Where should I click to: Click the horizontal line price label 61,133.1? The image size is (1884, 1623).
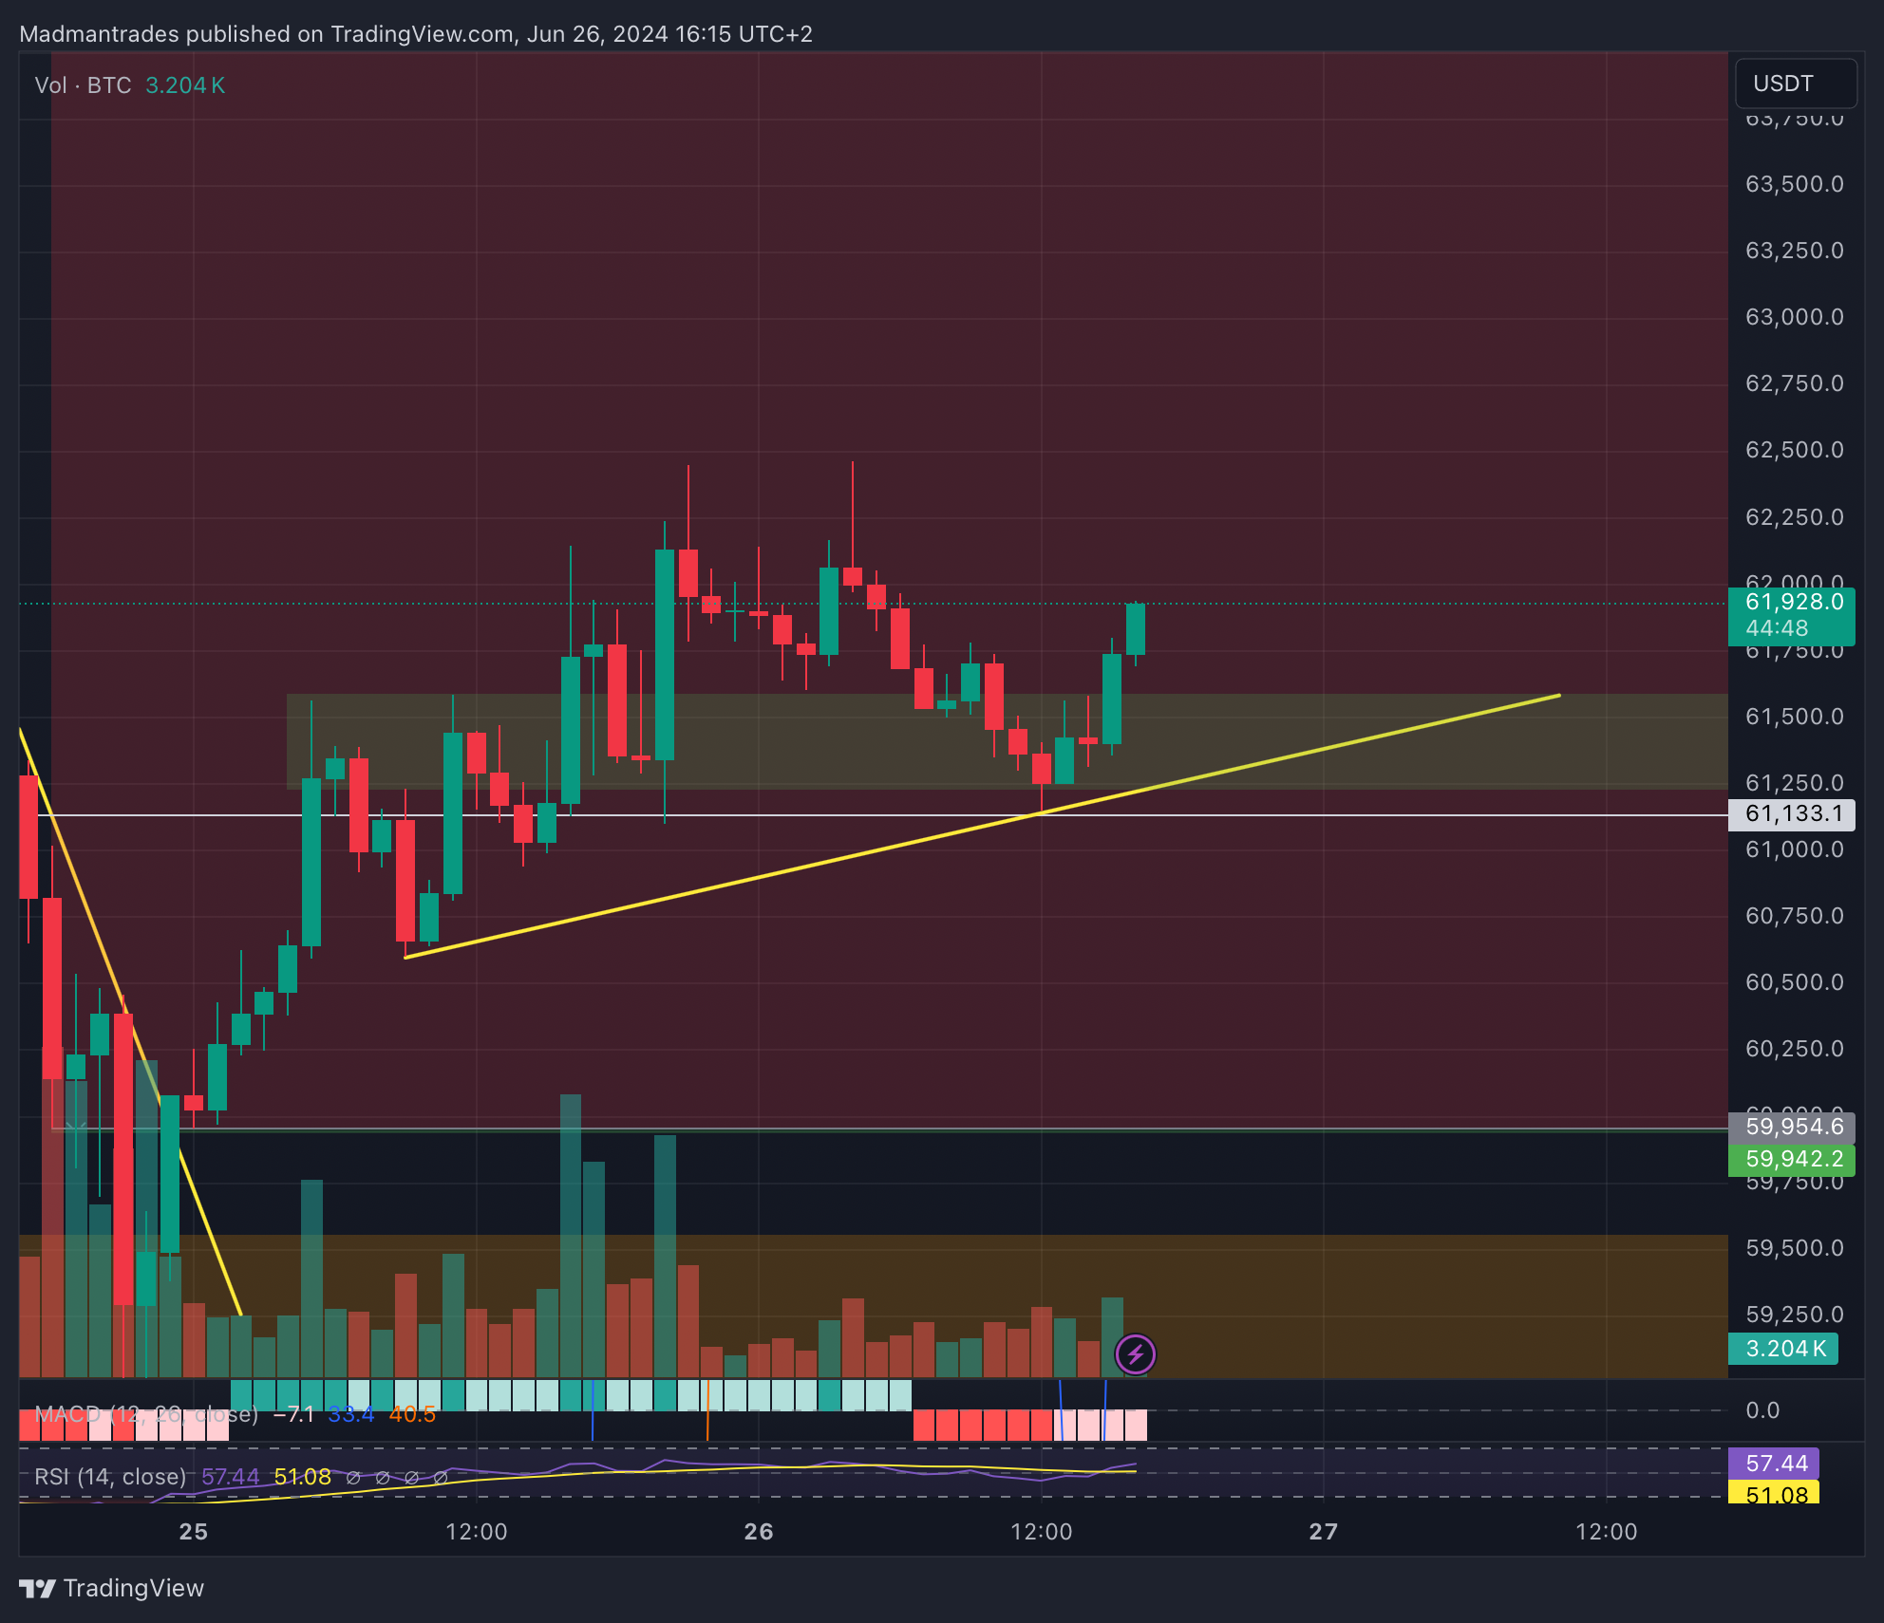tap(1792, 814)
